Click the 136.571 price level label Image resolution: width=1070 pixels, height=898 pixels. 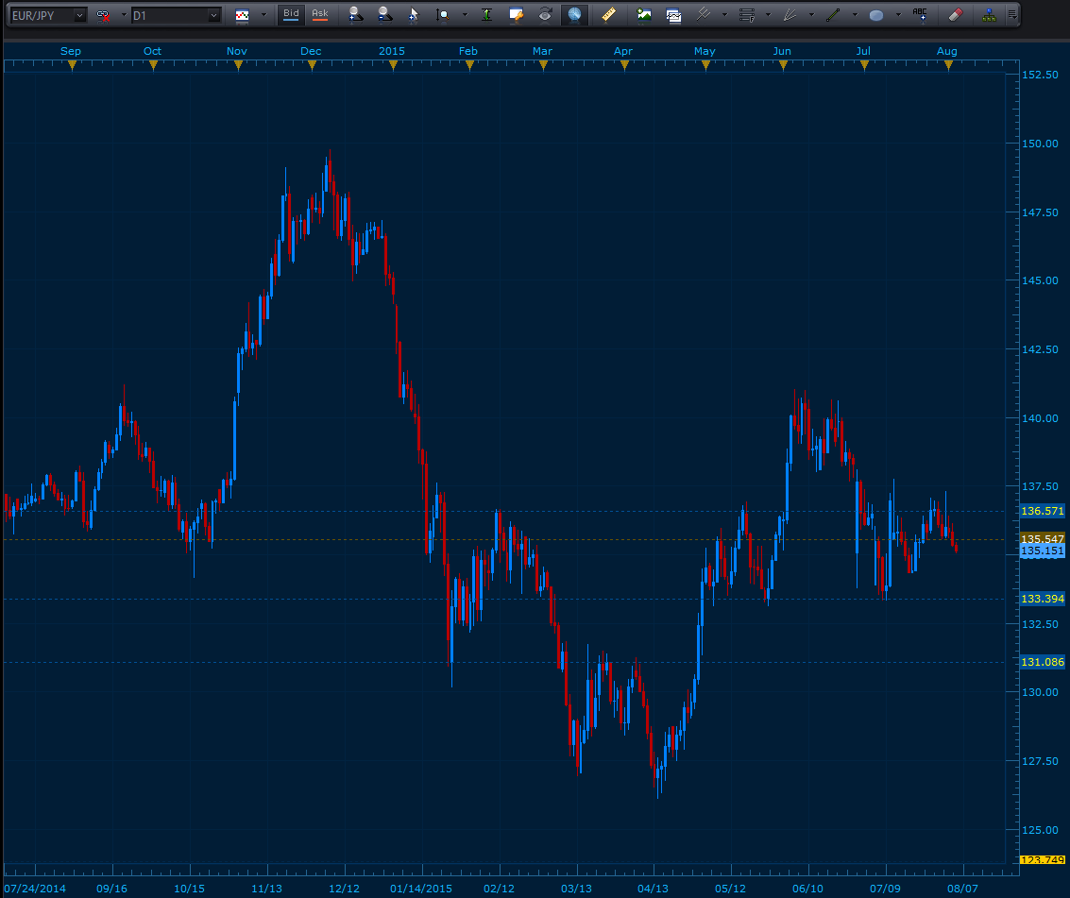[1043, 511]
